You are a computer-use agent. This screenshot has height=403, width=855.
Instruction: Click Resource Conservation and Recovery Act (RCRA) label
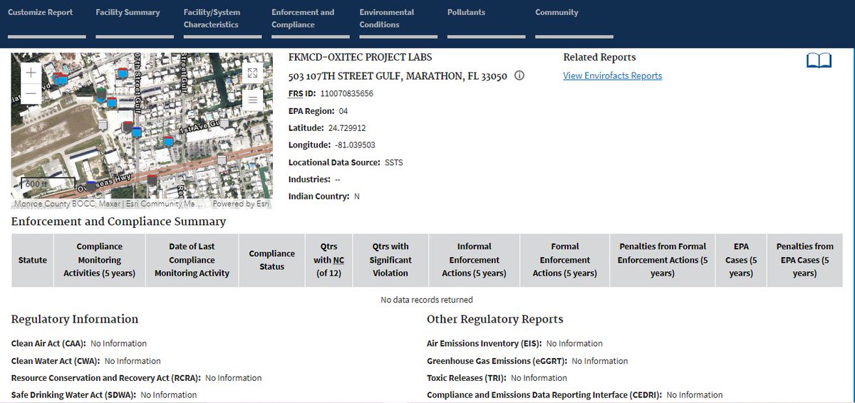(107, 378)
